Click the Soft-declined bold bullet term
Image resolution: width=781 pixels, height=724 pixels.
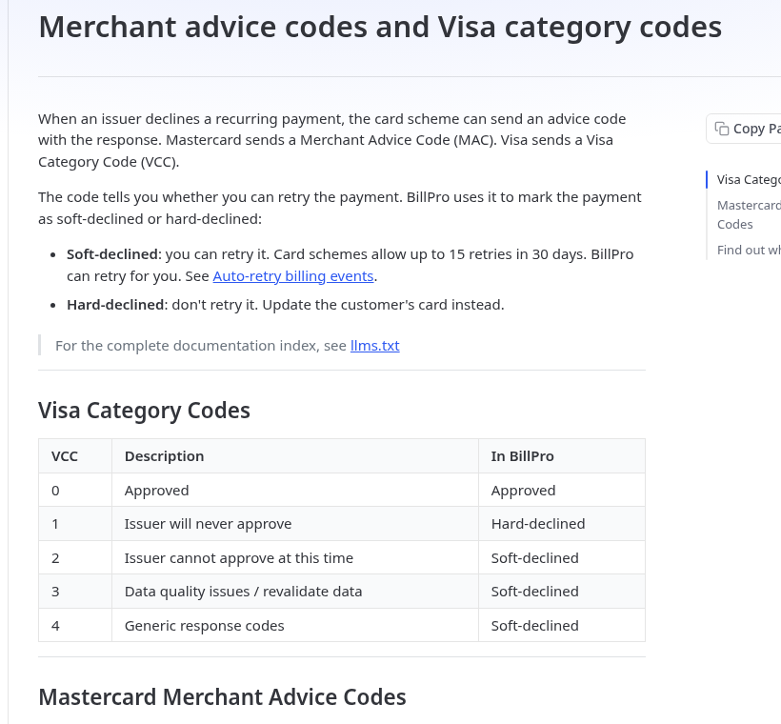112,254
